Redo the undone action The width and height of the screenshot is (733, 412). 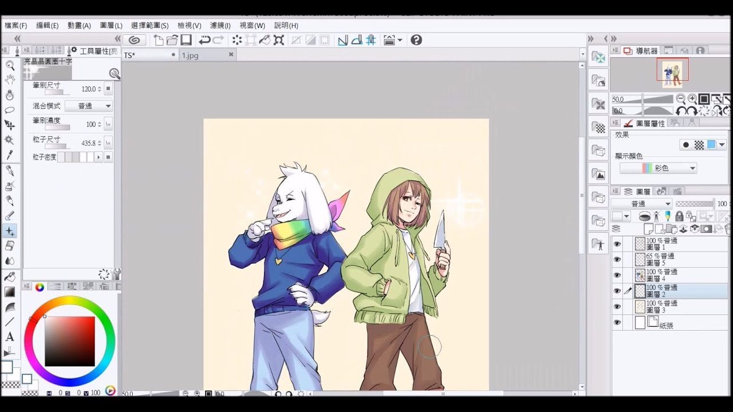pos(218,40)
